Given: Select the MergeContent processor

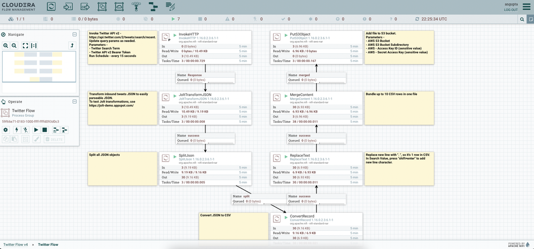Looking at the screenshot, I should click(x=316, y=108).
